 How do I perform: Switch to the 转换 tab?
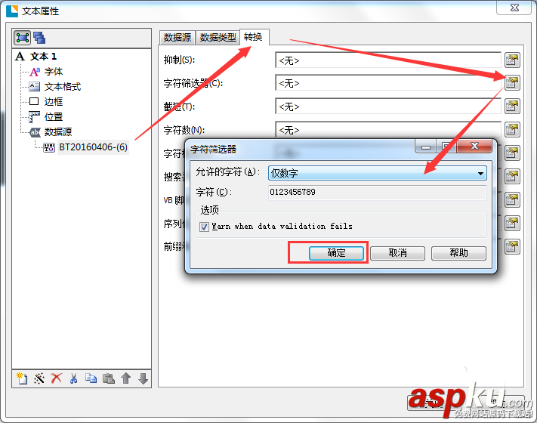click(x=254, y=37)
